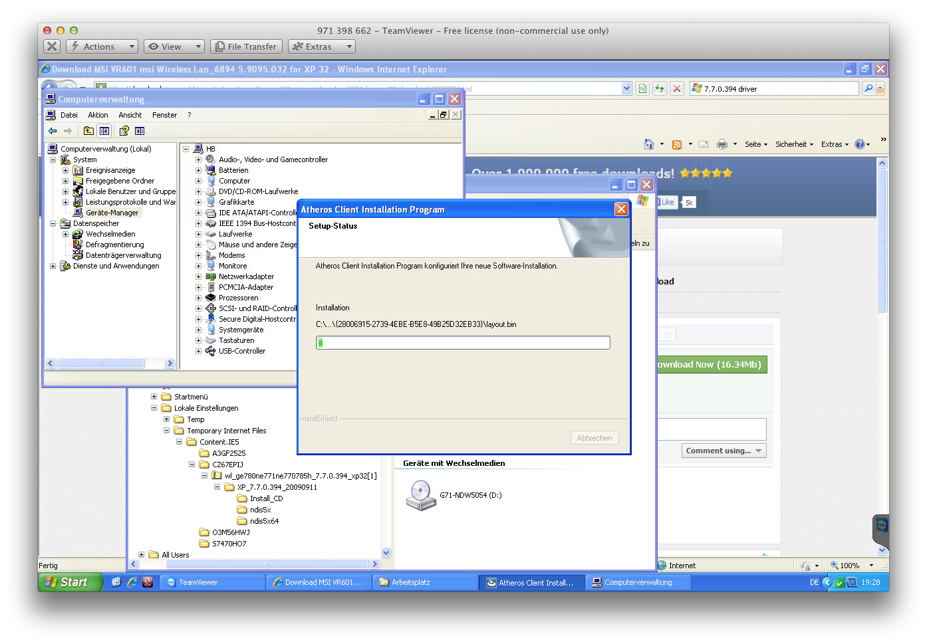Open the TeamViewer Actions menu
Image resolution: width=927 pixels, height=644 pixels.
(x=102, y=47)
